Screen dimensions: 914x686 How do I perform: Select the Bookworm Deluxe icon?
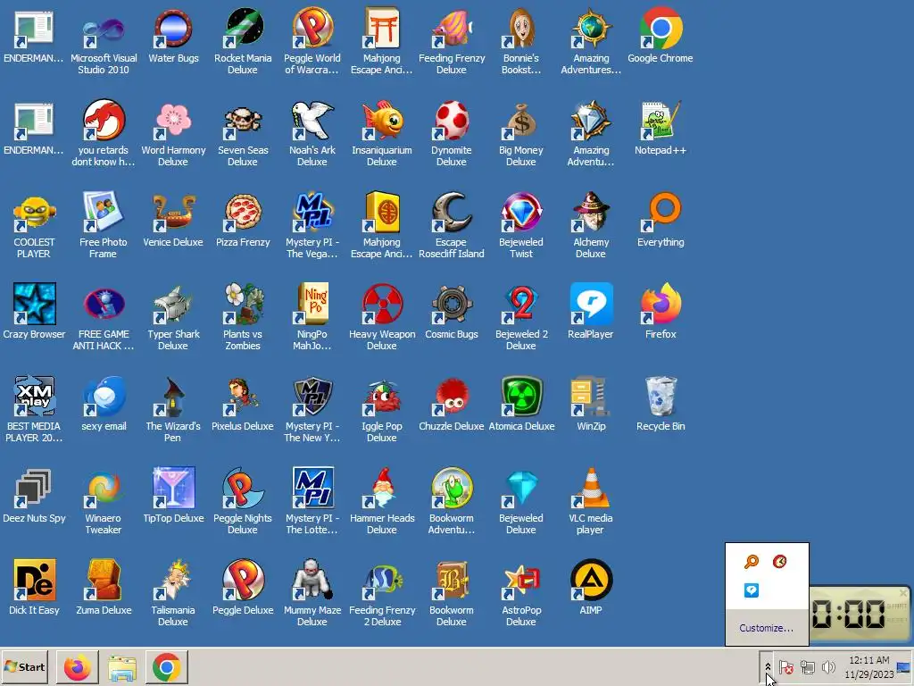tap(451, 595)
